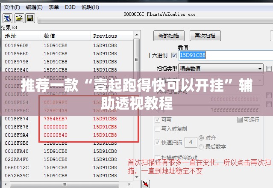Click the 结果 53 results count label
Viewport: 273px width, 188px height.
[x=9, y=27]
